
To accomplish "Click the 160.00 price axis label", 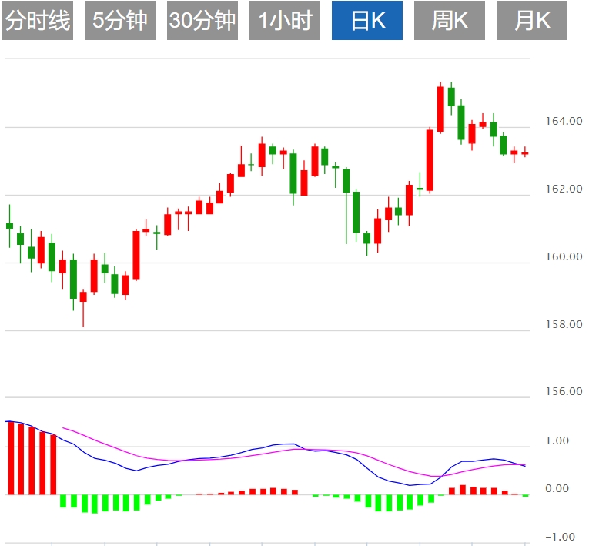I will coord(564,256).
